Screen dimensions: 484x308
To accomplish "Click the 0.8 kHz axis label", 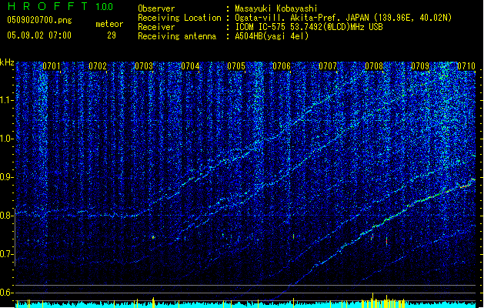I will click(7, 216).
